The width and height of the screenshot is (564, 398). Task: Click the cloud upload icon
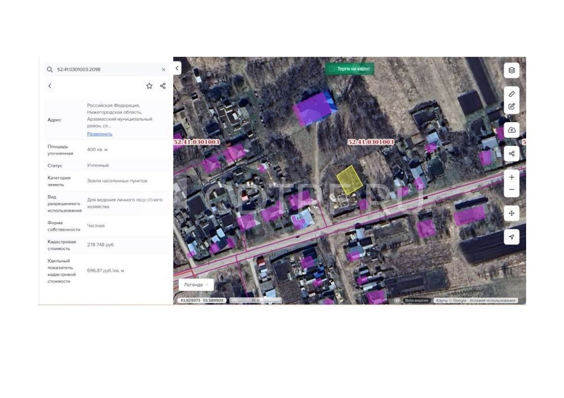coord(511,130)
